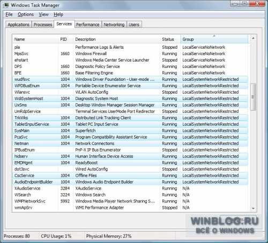Image resolution: width=268 pixels, height=243 pixels.
Task: Open the View menu
Action: click(43, 14)
